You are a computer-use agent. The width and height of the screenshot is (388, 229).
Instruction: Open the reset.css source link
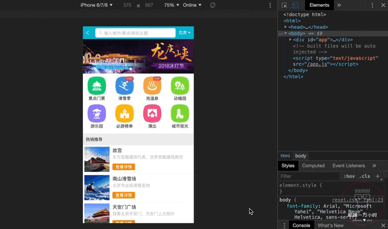[x=357, y=200]
